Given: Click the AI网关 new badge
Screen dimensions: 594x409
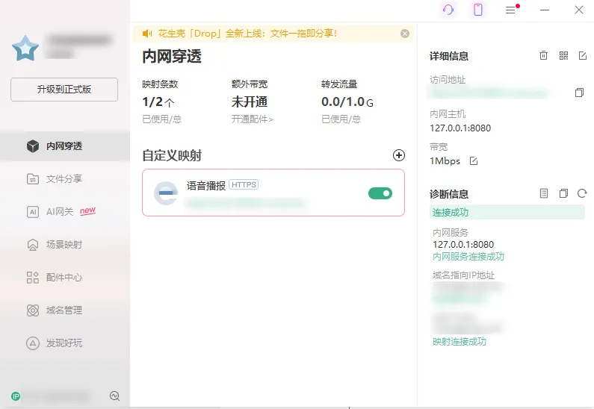Looking at the screenshot, I should [87, 210].
